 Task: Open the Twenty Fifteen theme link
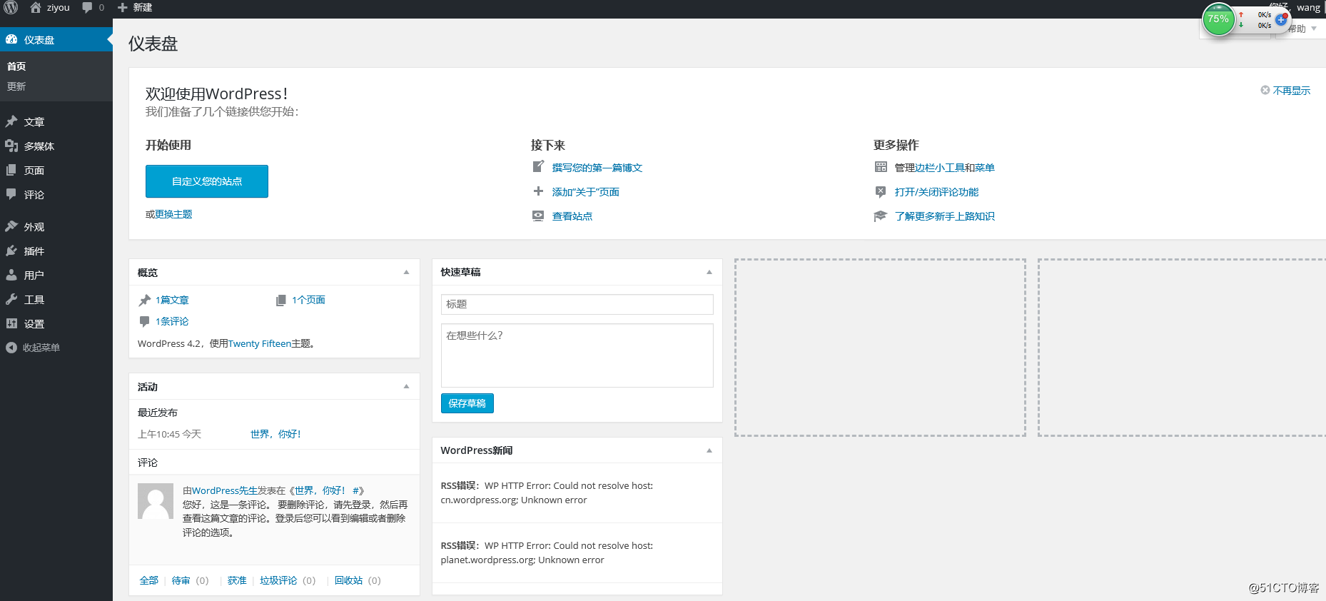point(260,343)
